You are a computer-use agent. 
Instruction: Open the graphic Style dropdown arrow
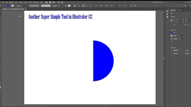[71, 6]
